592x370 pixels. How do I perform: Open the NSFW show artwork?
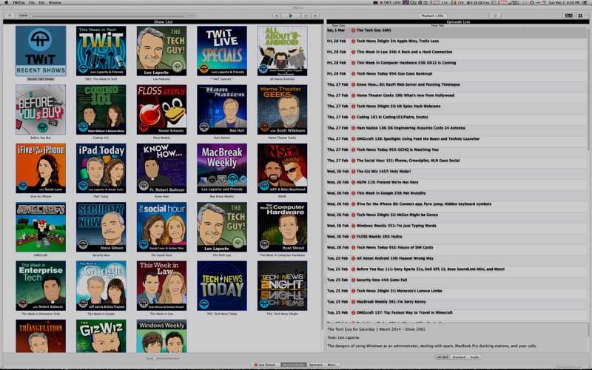pos(283,169)
